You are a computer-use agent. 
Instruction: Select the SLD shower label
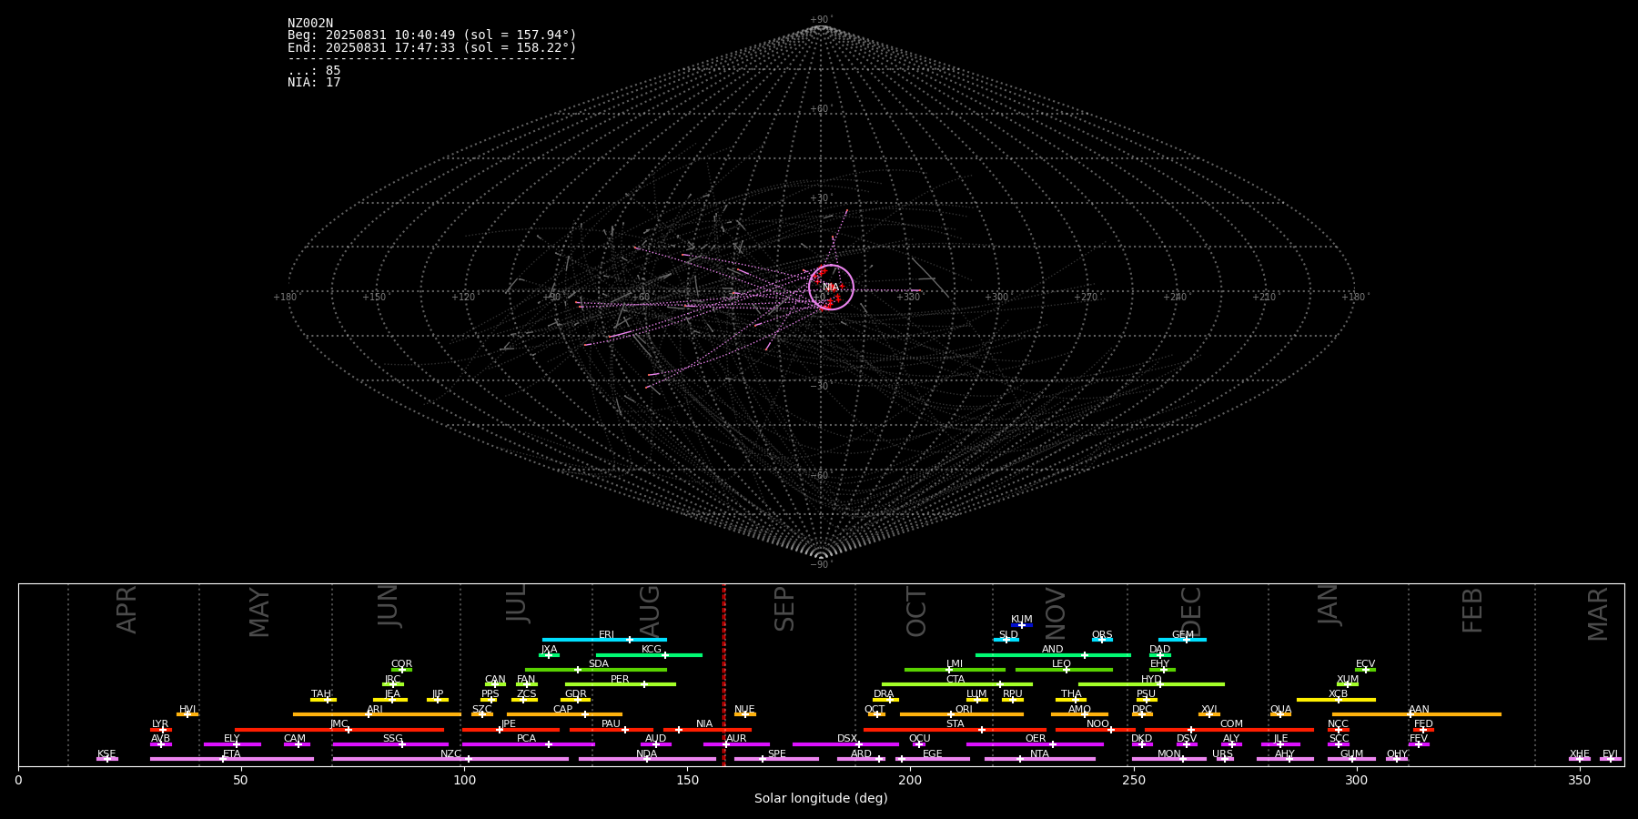(1008, 635)
